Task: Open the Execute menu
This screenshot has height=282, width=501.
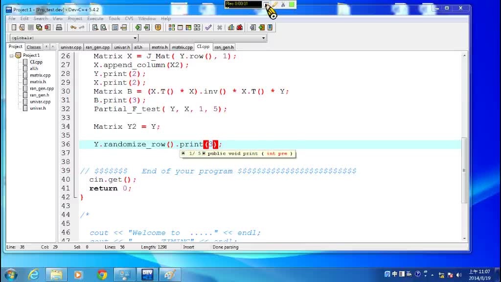Action: pyautogui.click(x=95, y=19)
